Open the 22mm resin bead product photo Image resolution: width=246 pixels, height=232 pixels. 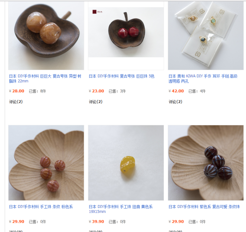(x=46, y=36)
